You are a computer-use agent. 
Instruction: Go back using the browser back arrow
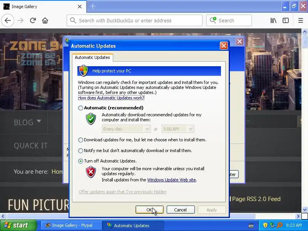pos(8,20)
